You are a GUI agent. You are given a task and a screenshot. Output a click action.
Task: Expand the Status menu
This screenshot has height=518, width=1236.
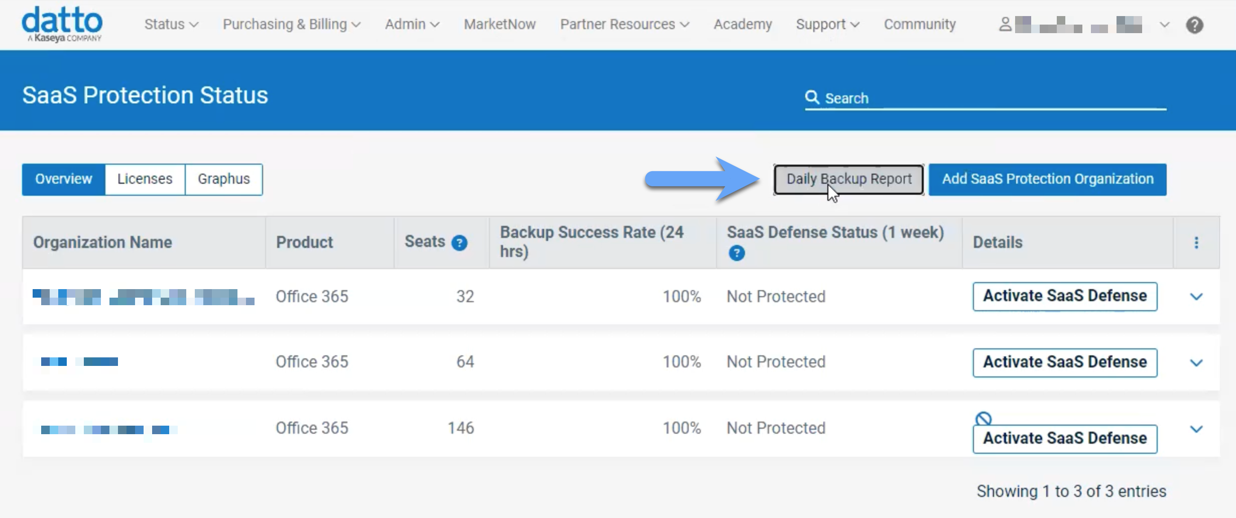click(x=171, y=24)
